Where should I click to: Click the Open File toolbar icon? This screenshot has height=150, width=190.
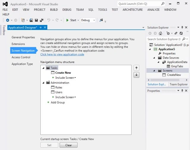click(x=31, y=20)
